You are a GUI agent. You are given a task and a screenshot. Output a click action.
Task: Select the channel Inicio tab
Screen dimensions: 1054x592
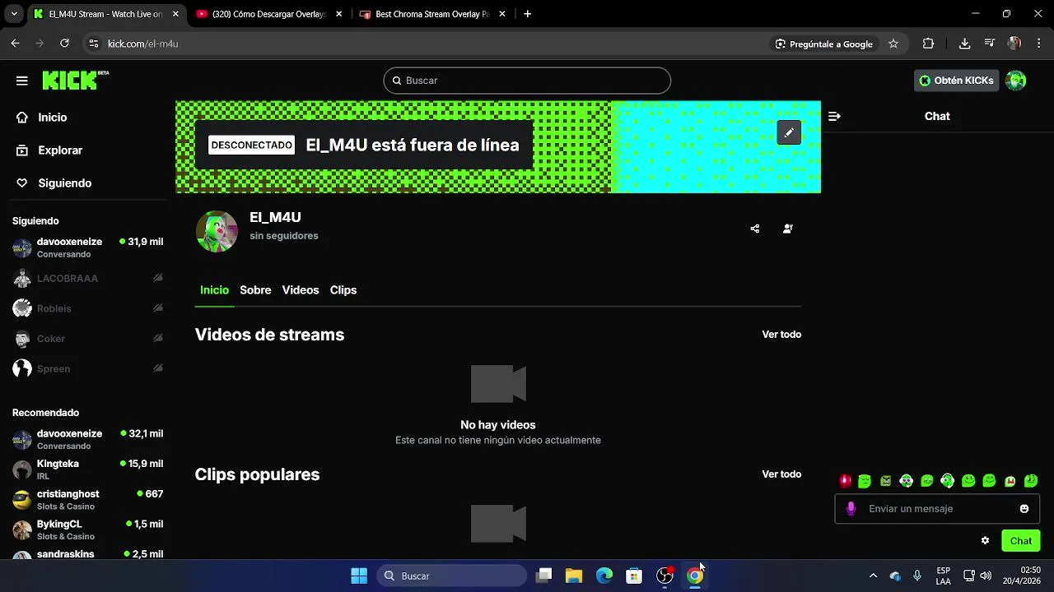click(x=214, y=290)
